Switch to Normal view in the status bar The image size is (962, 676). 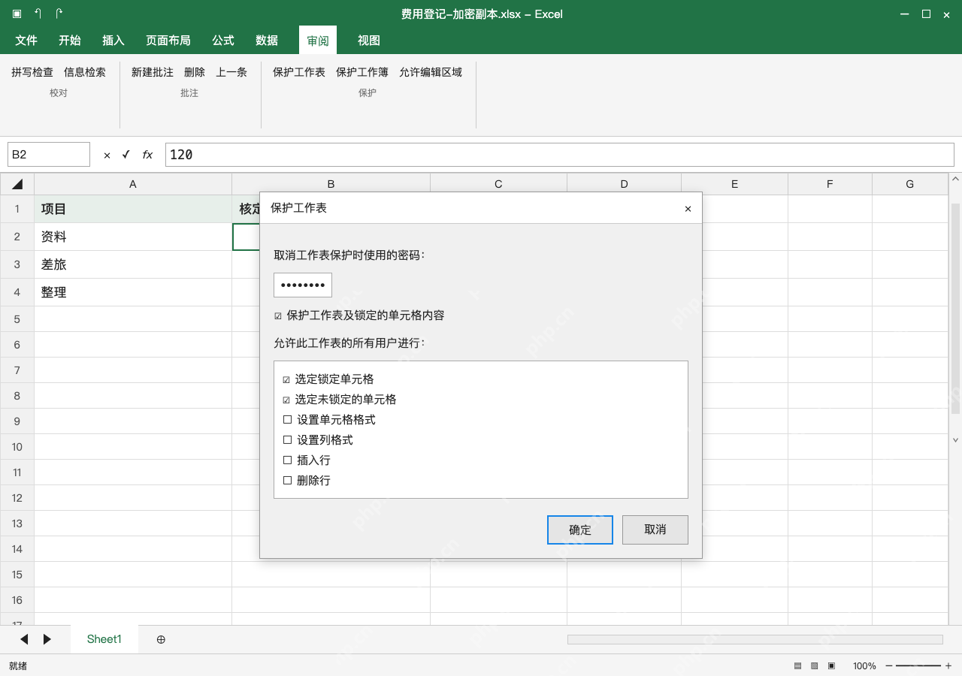coord(797,666)
